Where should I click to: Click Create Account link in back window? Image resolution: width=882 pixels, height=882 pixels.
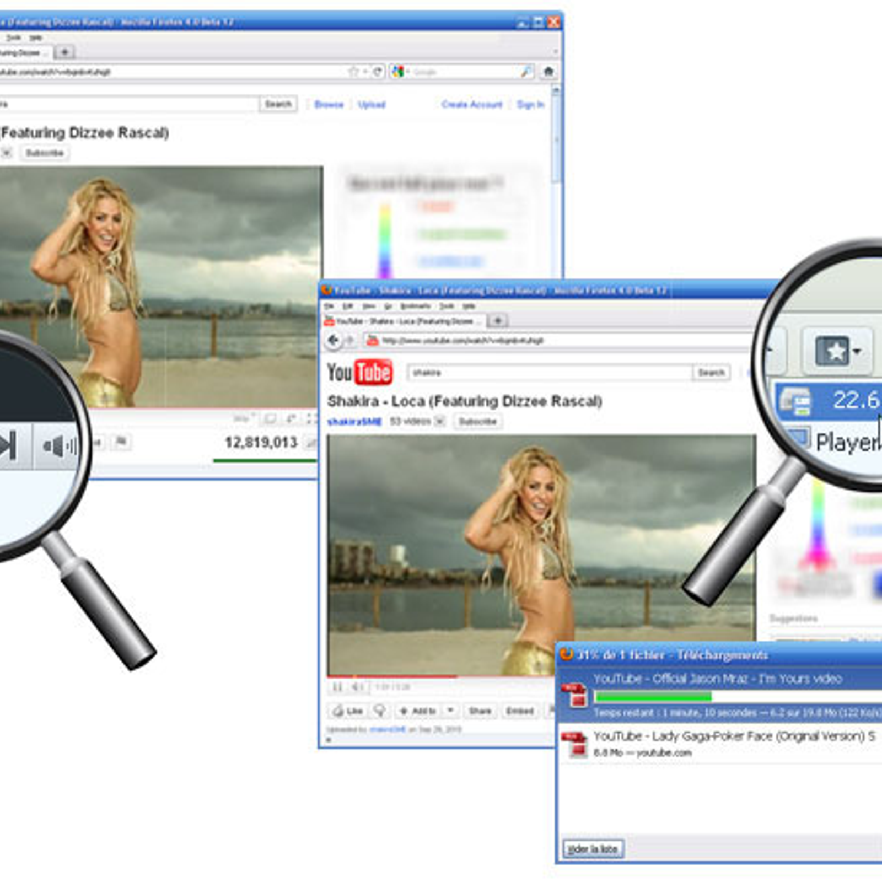(x=472, y=104)
